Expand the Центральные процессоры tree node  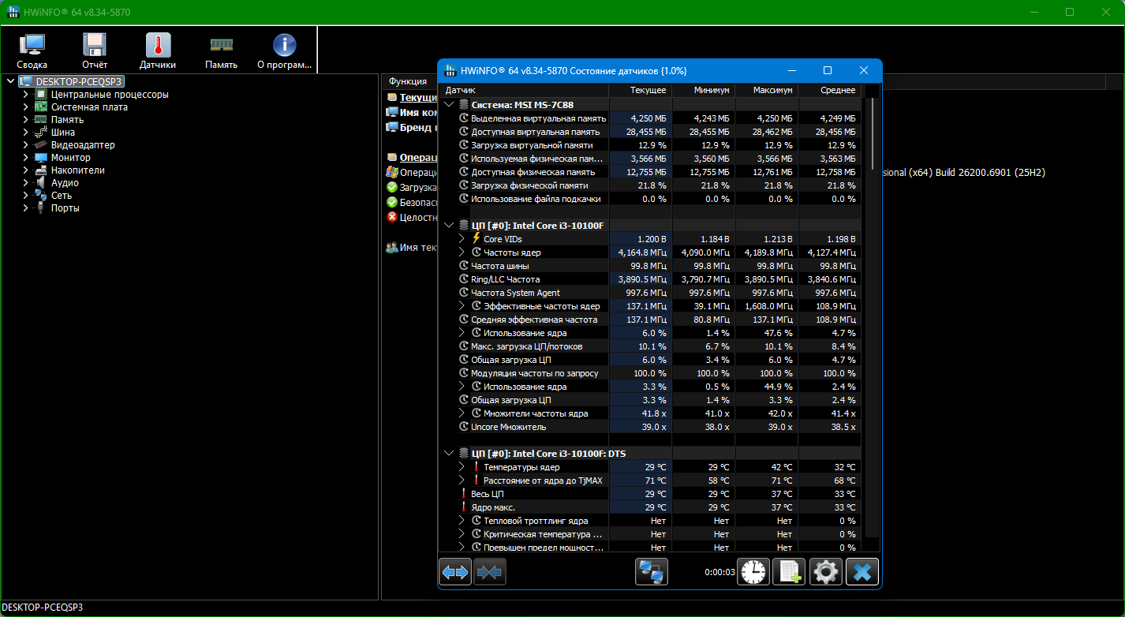(26, 95)
